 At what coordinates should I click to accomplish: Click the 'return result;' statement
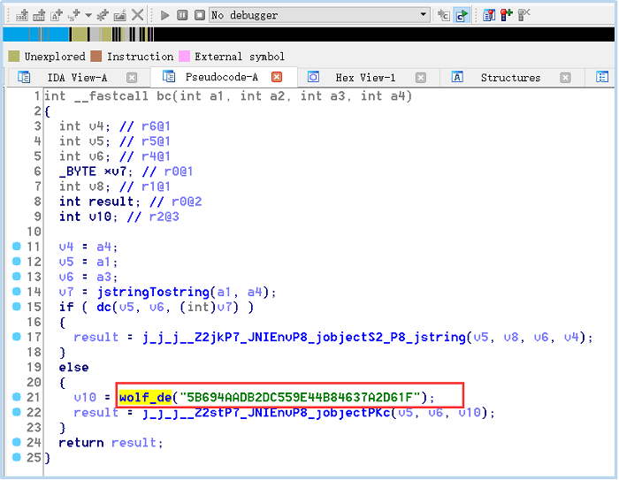(x=111, y=443)
